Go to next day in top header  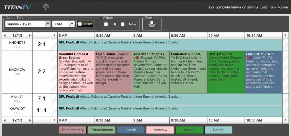30,36
